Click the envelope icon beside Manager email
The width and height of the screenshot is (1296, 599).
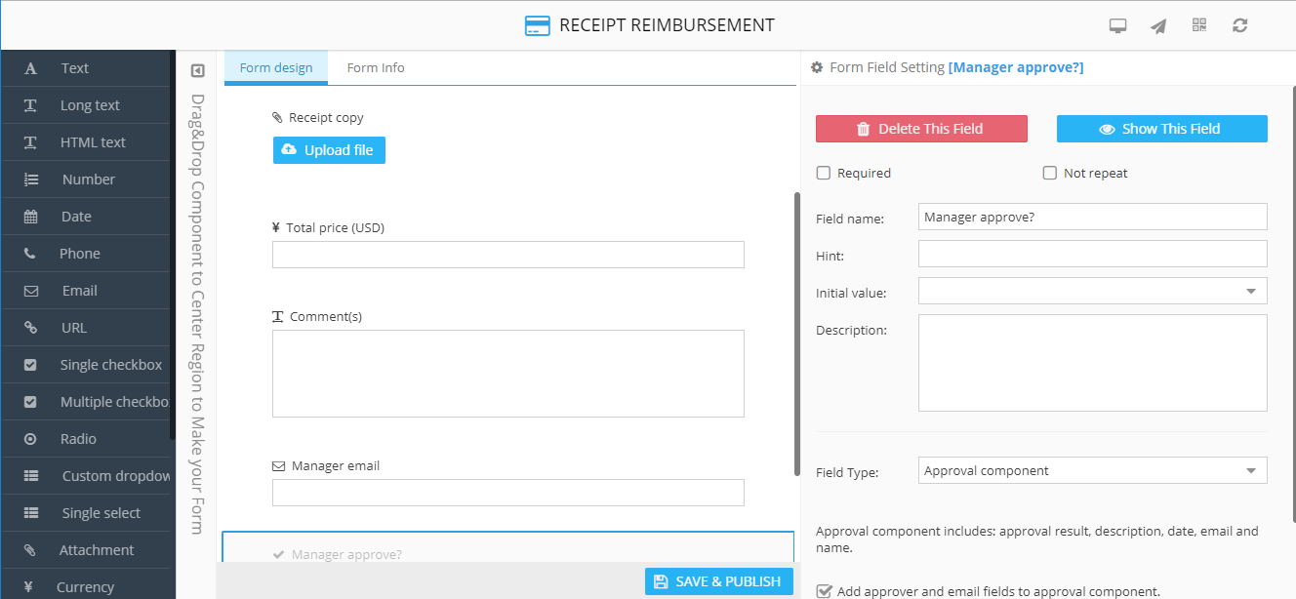(x=278, y=466)
